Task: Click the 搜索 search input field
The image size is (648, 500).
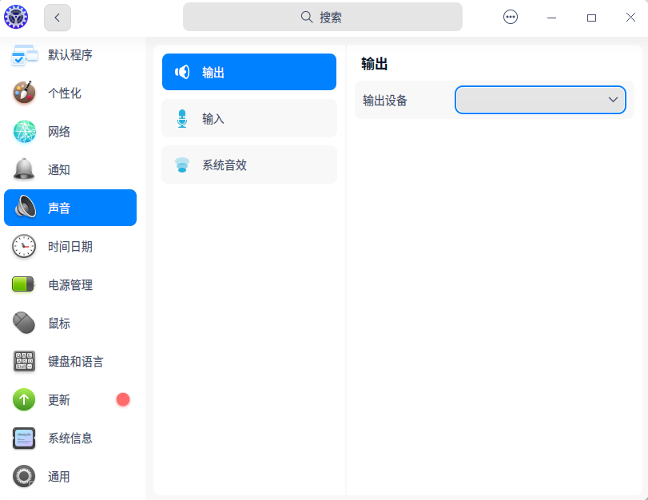Action: pyautogui.click(x=323, y=17)
